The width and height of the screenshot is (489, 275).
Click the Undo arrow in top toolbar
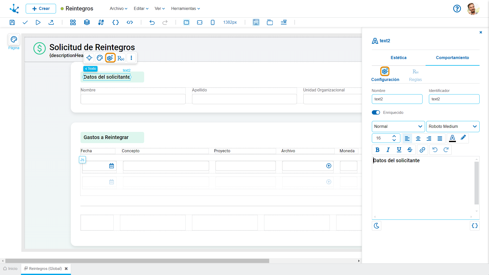pyautogui.click(x=152, y=22)
